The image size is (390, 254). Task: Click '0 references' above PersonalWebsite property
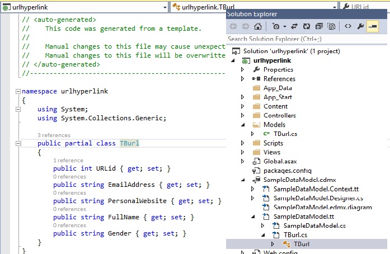(x=69, y=193)
